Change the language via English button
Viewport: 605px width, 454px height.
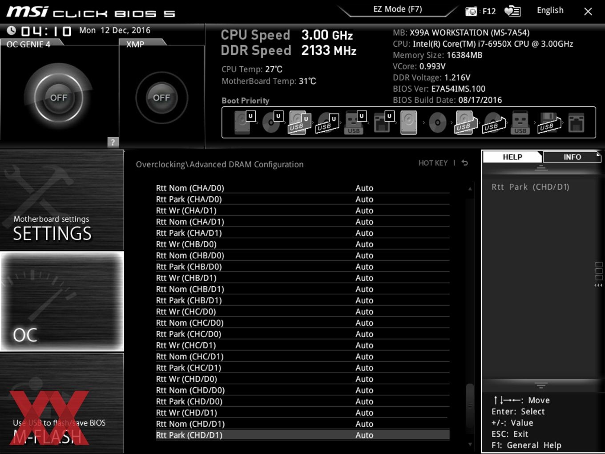click(550, 10)
